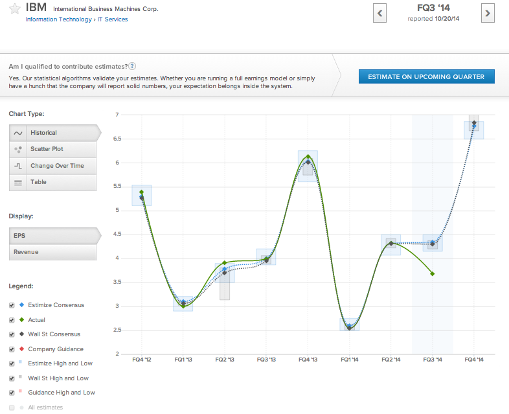This screenshot has height=414, width=509.
Task: Uncheck the Estimize Consensus legend checkbox
Action: pyautogui.click(x=12, y=305)
